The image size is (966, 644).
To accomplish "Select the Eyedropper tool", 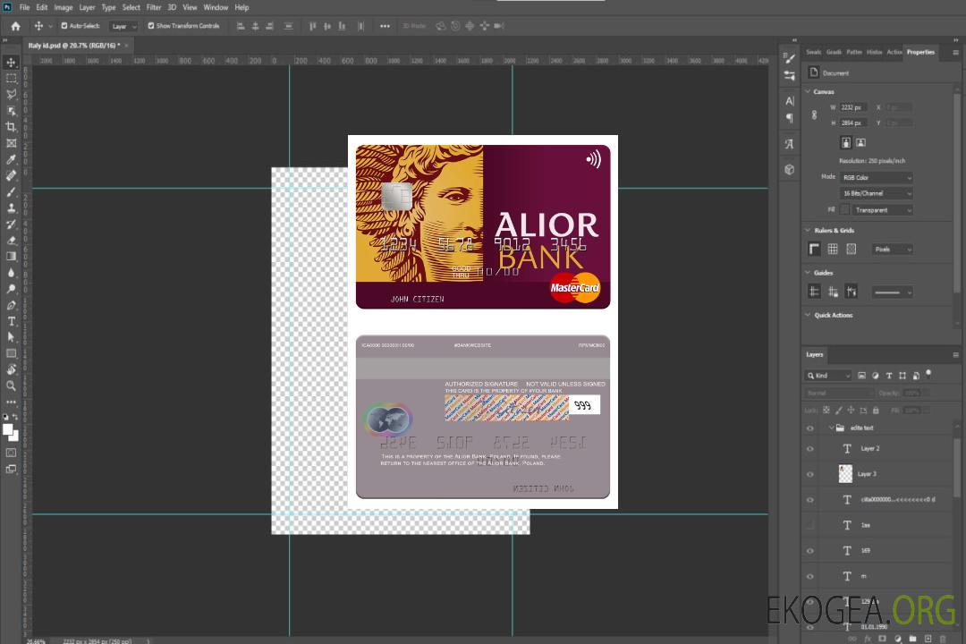I will tap(11, 159).
